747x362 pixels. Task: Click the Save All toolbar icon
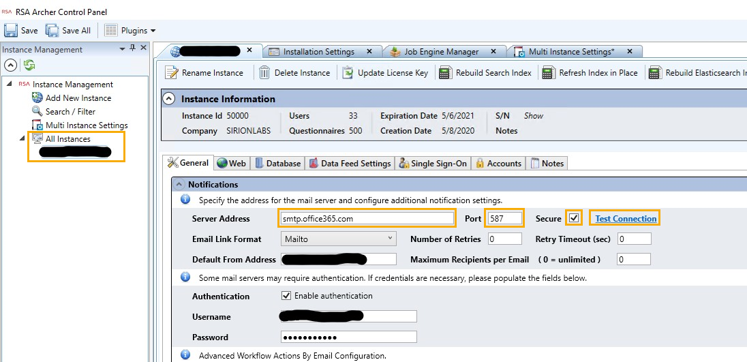click(52, 31)
